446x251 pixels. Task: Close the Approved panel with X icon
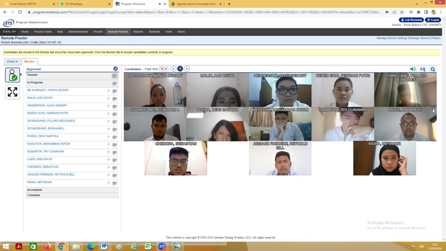click(115, 69)
